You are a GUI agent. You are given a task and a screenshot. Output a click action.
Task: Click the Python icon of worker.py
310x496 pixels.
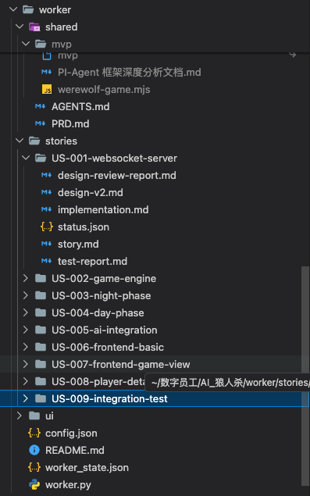[34, 484]
